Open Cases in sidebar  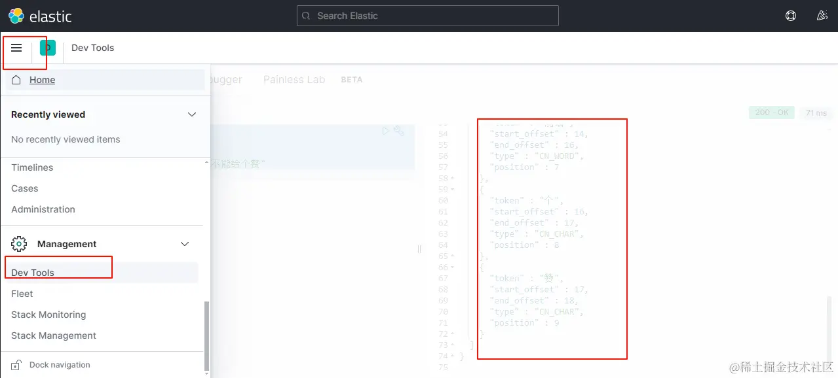pos(25,188)
